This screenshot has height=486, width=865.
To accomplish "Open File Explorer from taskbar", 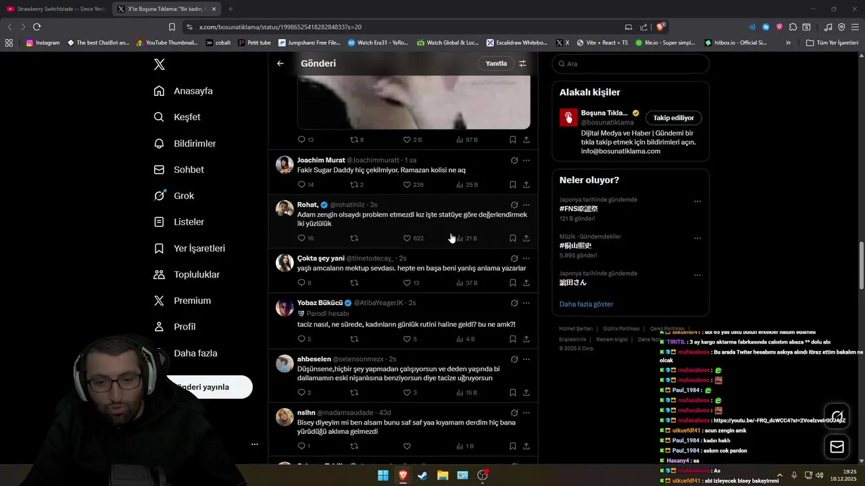I will tap(443, 475).
